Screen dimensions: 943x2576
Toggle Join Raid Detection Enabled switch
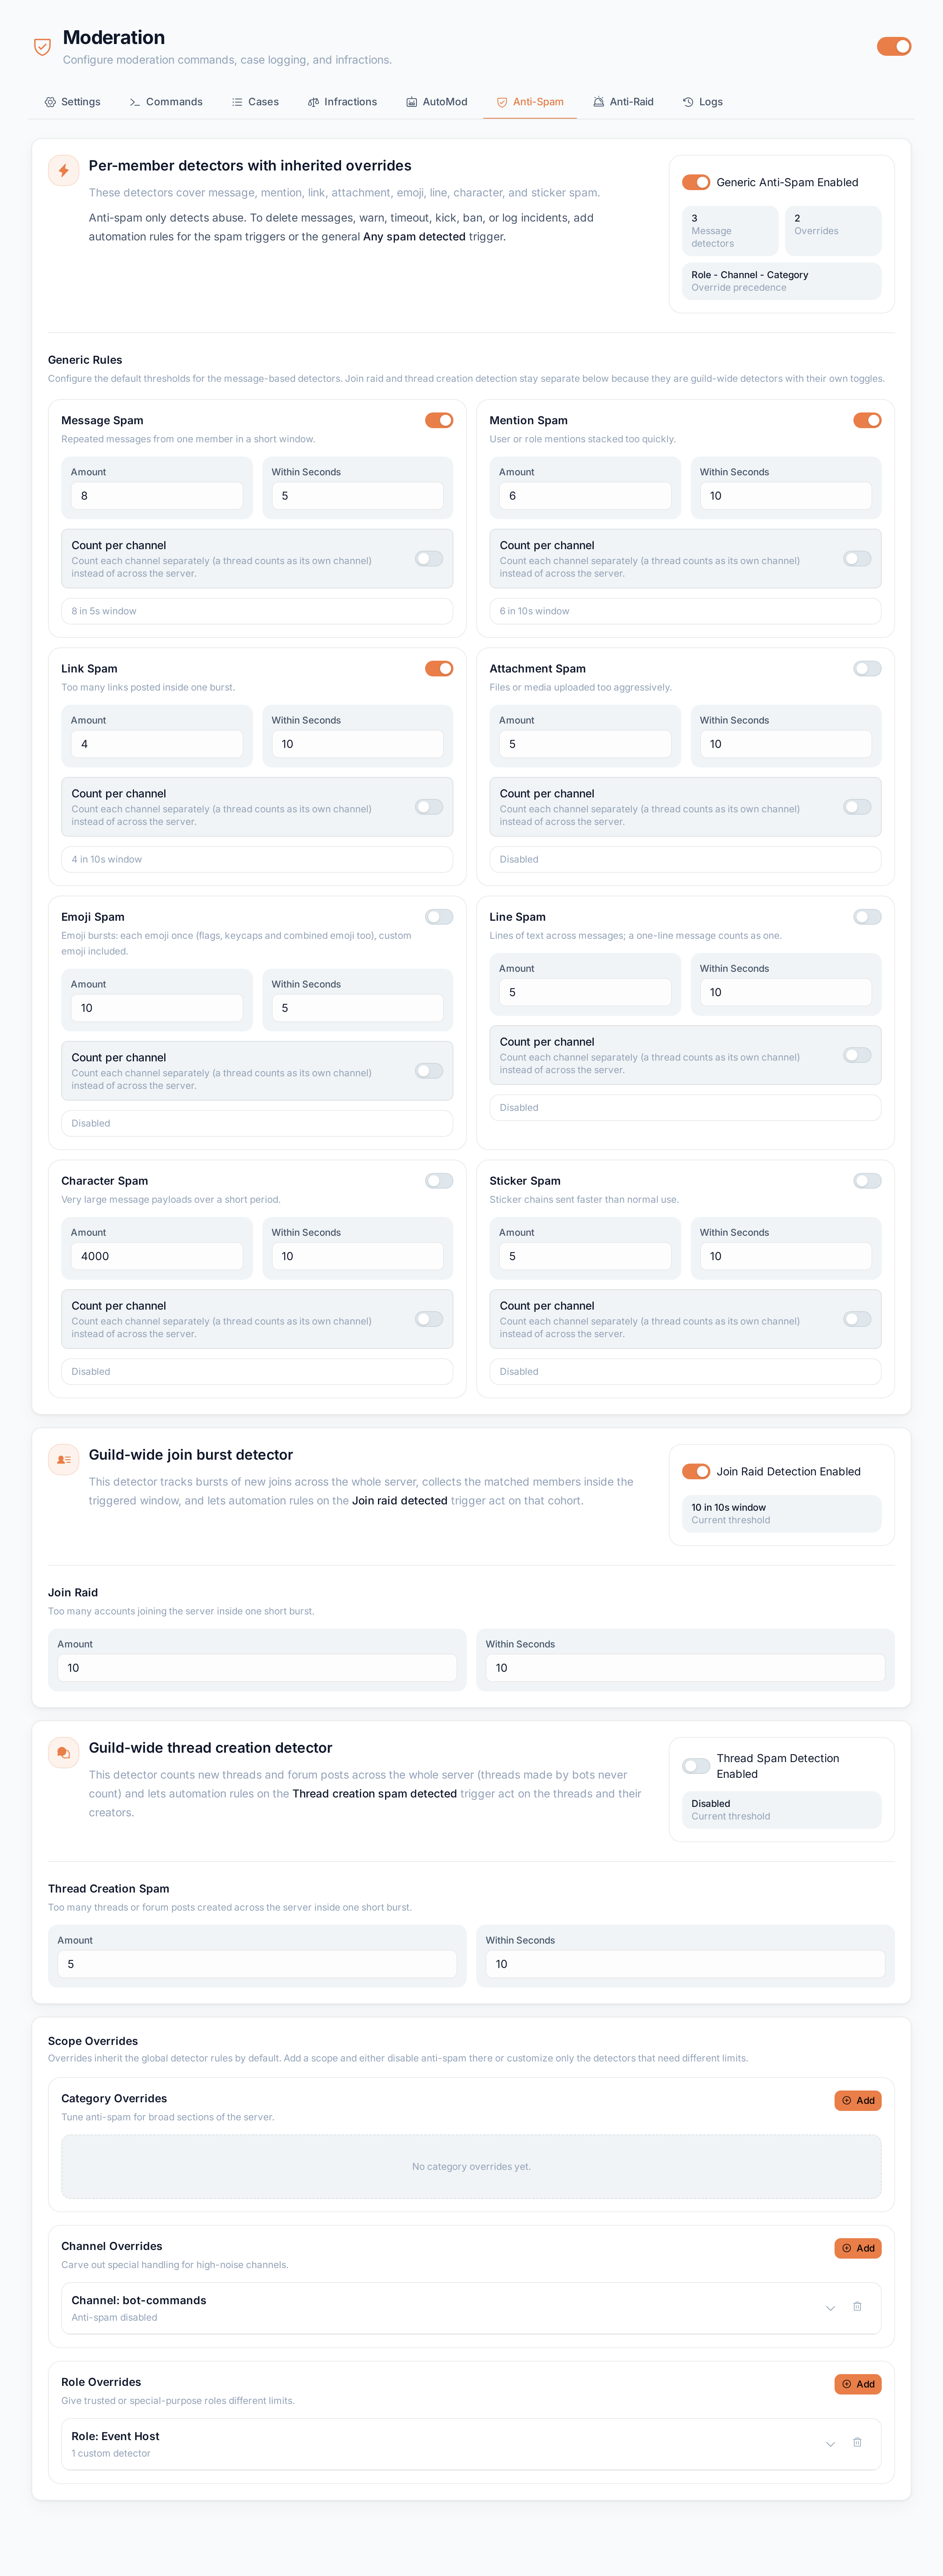click(x=696, y=1471)
